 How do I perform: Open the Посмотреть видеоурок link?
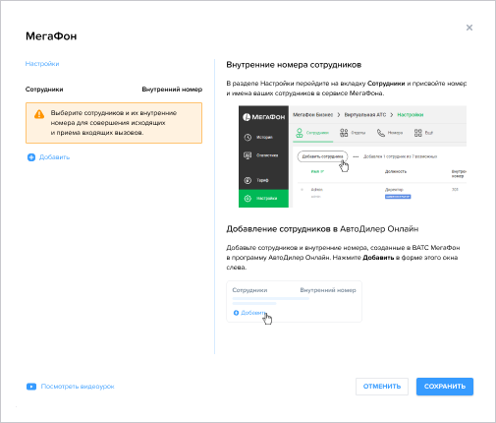(78, 387)
